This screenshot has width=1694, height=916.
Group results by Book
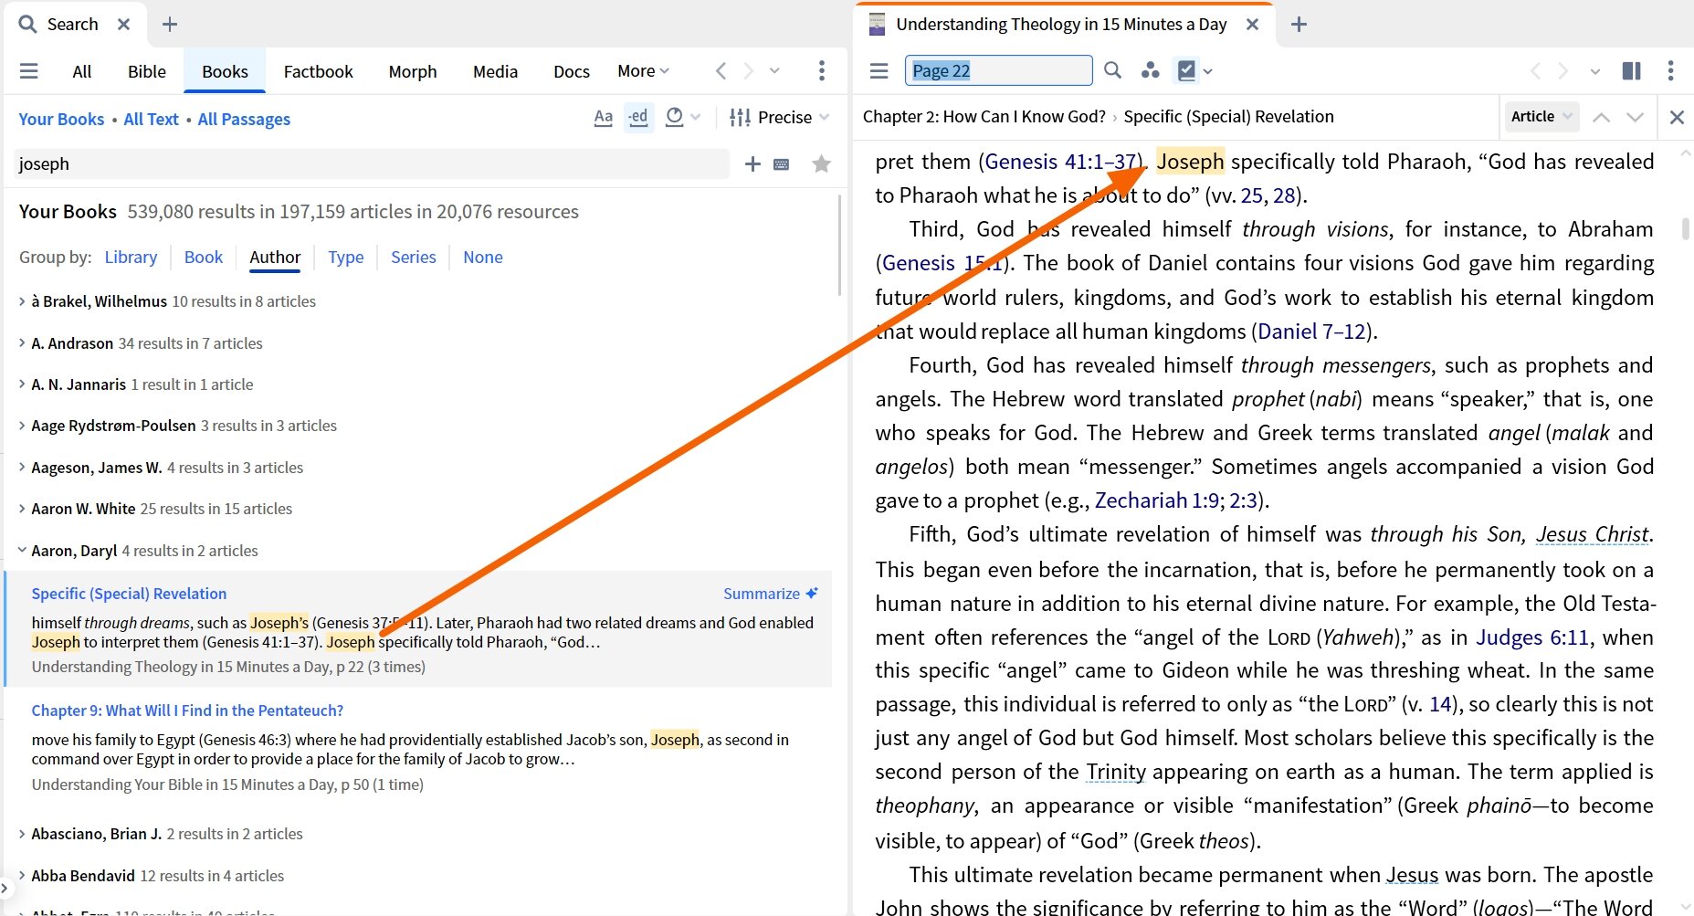point(204,258)
